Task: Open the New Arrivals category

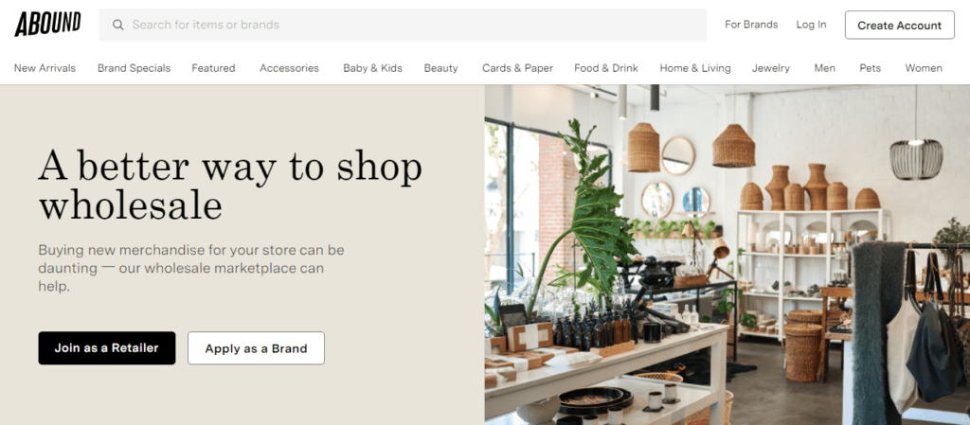Action: pos(45,68)
